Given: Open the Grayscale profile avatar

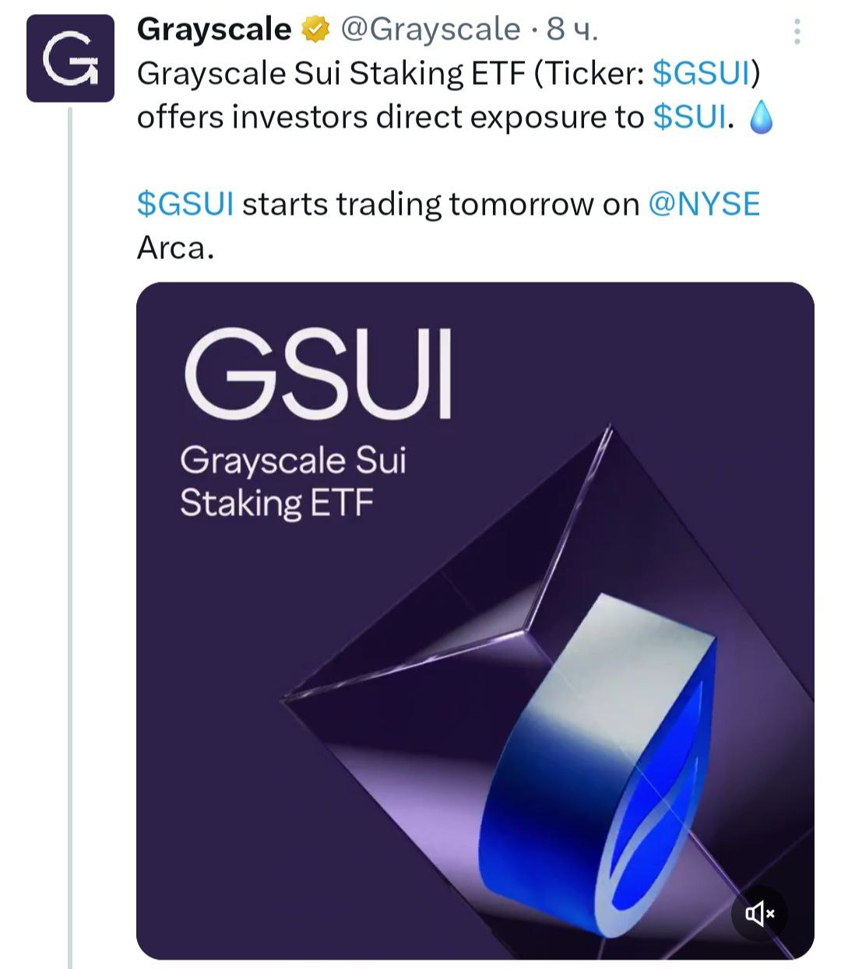Looking at the screenshot, I should [x=70, y=58].
